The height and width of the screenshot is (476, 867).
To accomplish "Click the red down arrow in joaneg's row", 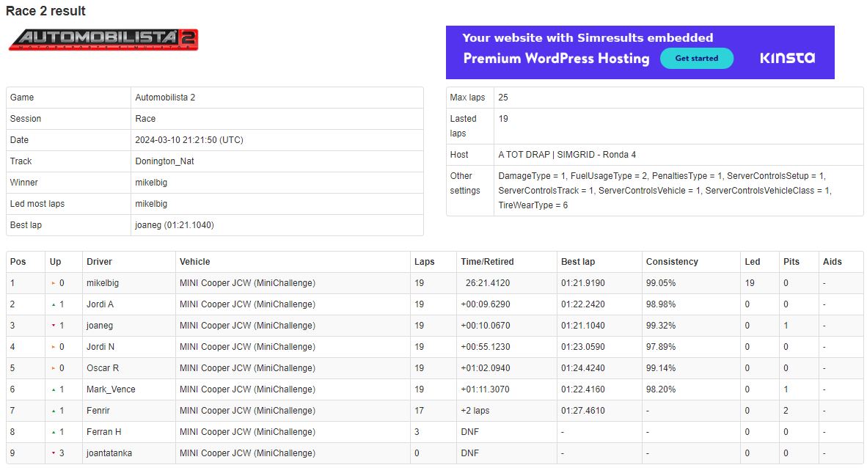I will [54, 326].
